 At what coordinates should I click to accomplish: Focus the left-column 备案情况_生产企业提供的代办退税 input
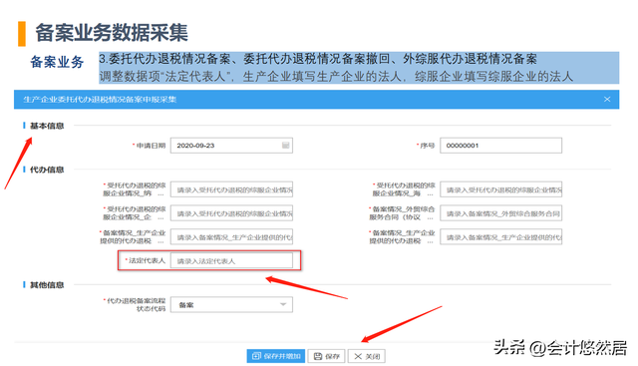point(231,237)
